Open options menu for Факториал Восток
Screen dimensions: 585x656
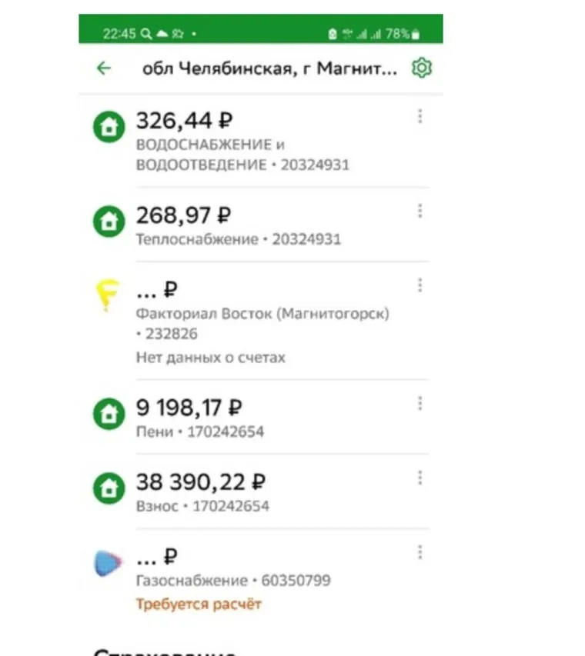pos(420,285)
